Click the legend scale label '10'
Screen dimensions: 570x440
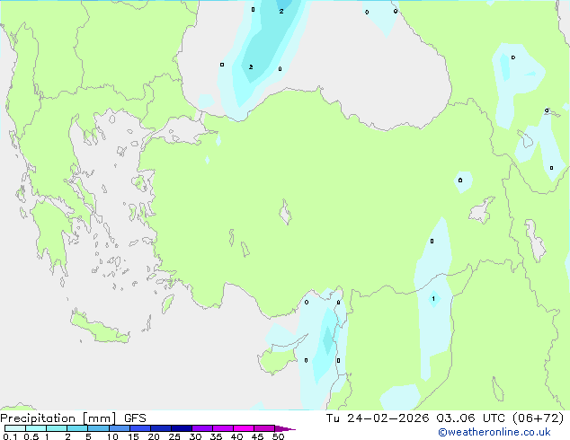[112, 436]
